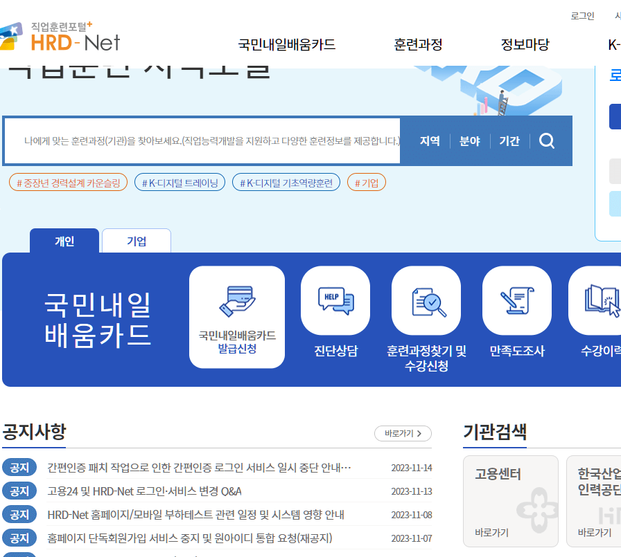Click the date 2023-11-08
The image size is (621, 557).
tap(412, 515)
